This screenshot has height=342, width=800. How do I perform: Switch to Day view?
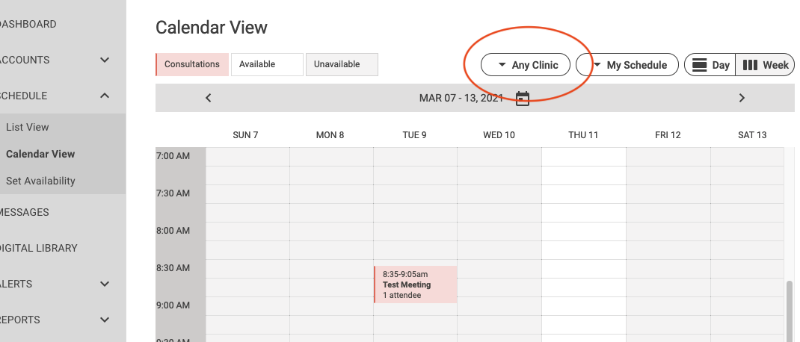(710, 65)
